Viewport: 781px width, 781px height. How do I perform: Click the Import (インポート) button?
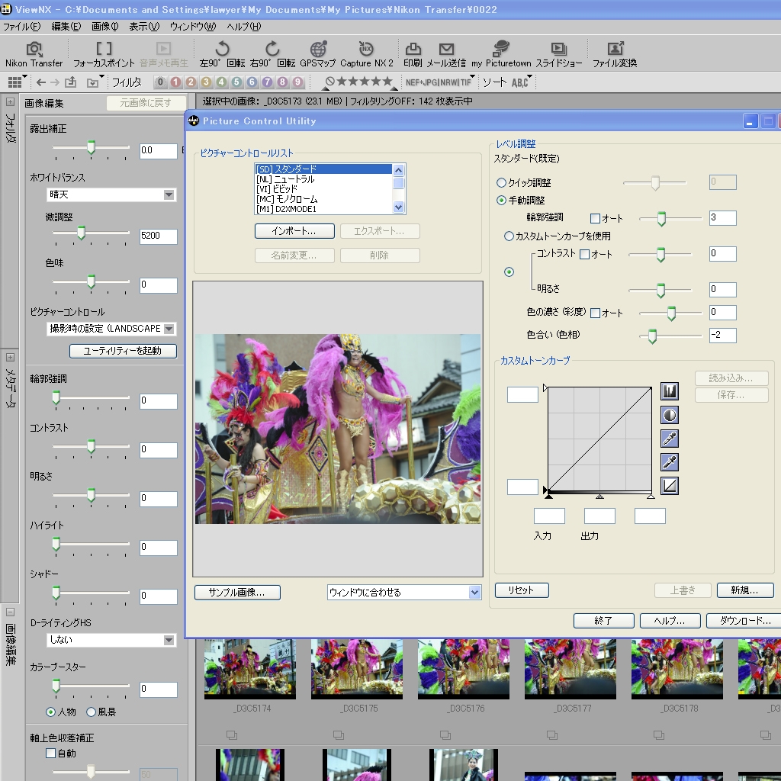(x=294, y=231)
